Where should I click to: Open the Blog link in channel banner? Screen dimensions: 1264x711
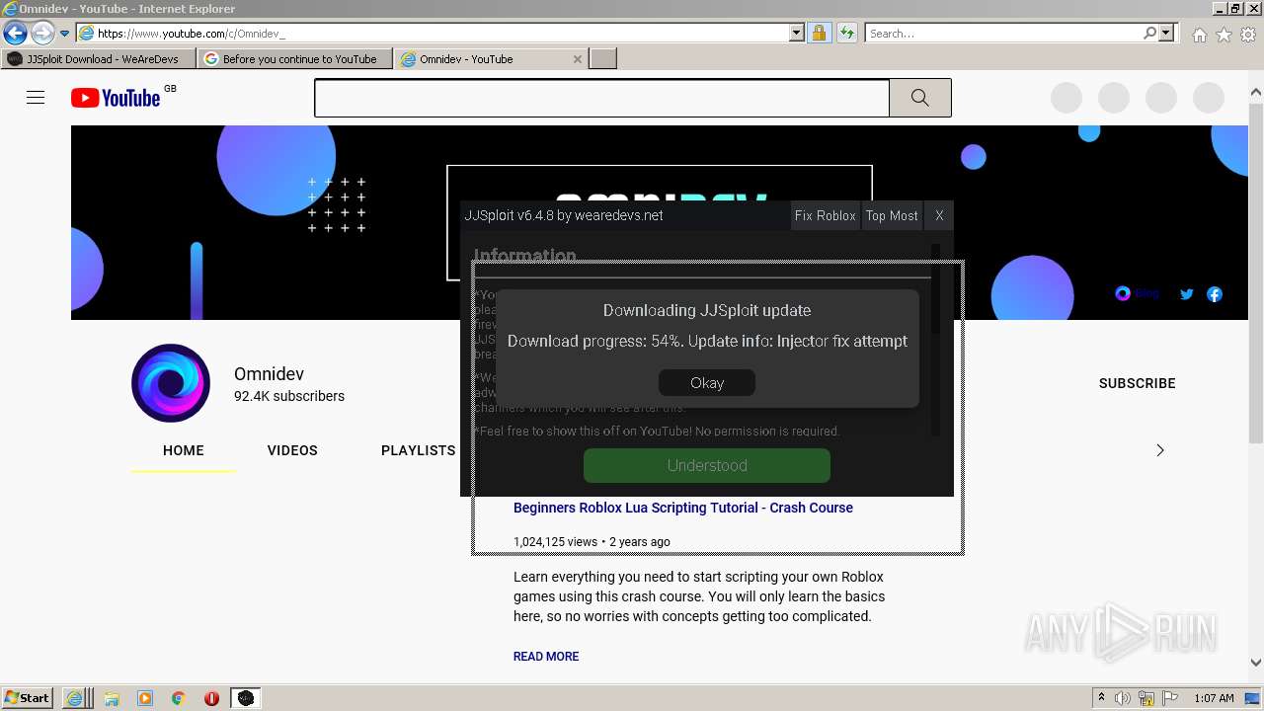pyautogui.click(x=1137, y=293)
